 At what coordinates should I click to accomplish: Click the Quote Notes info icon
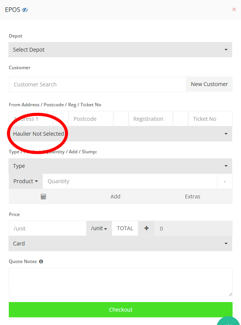click(x=41, y=262)
